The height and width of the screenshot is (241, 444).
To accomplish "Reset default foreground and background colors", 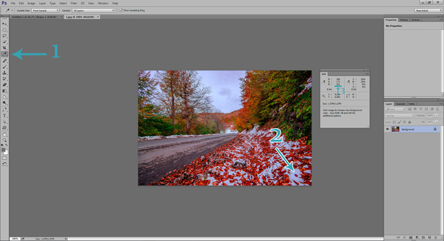I will (x=3, y=145).
